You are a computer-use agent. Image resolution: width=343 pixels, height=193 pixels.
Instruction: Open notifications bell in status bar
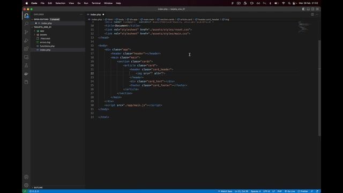[x=317, y=191]
